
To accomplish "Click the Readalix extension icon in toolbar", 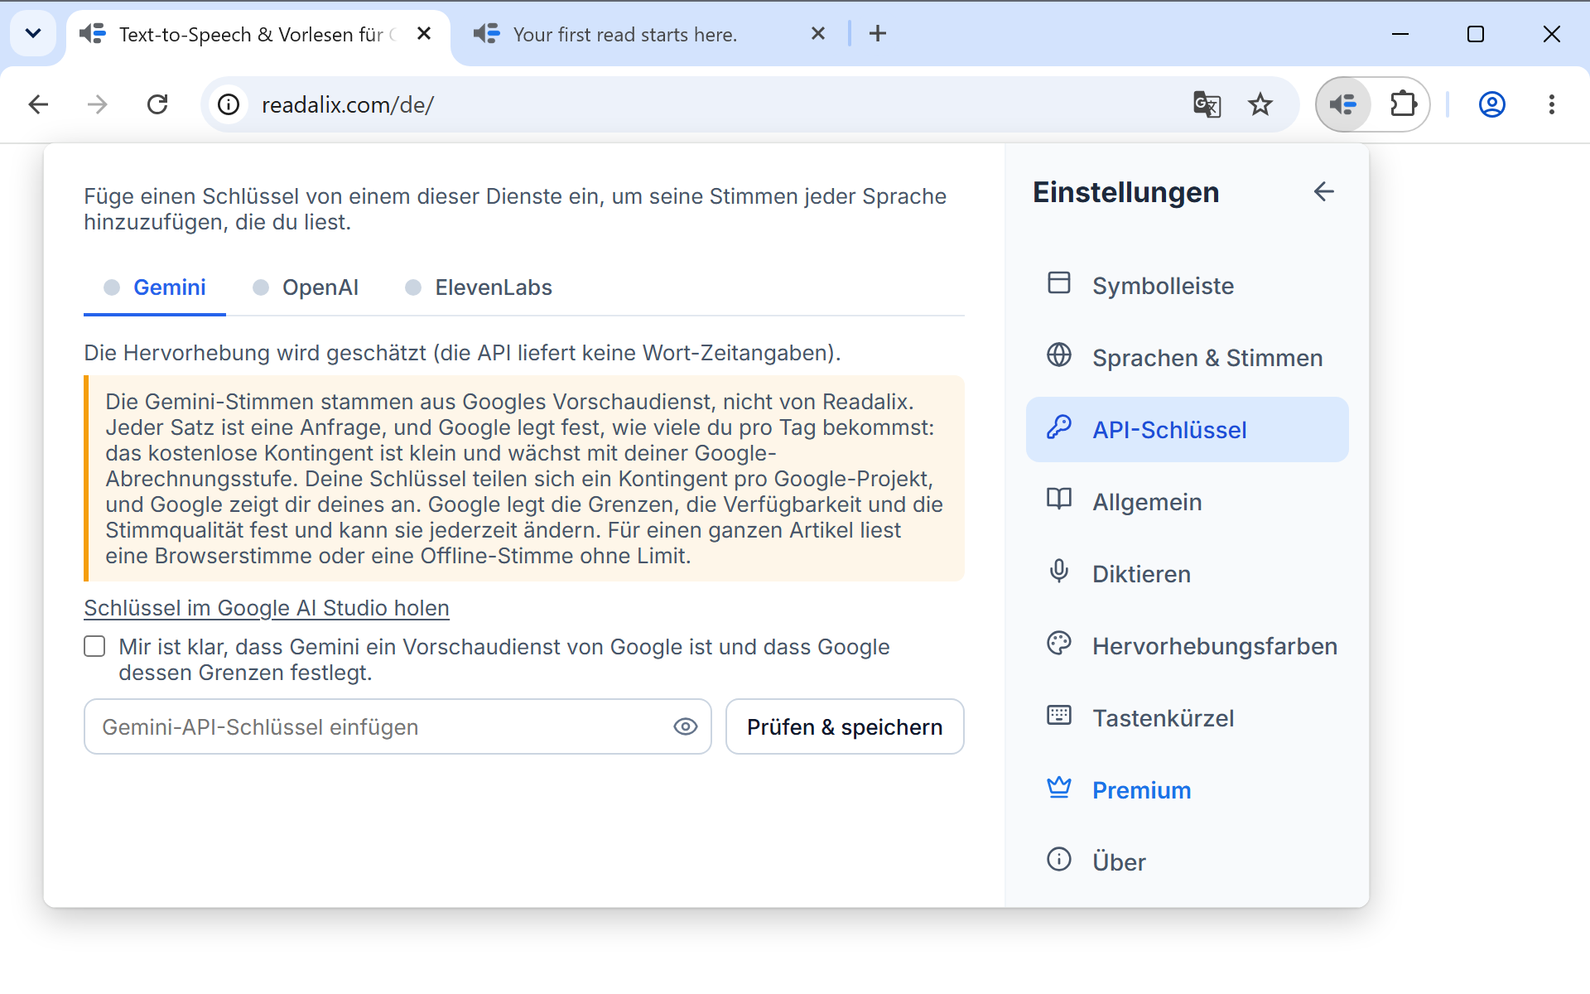I will (x=1343, y=104).
